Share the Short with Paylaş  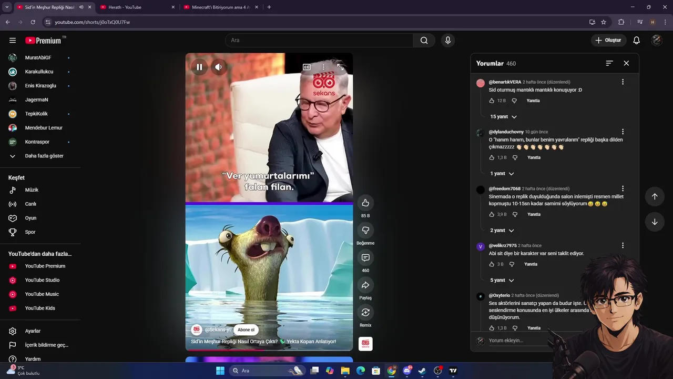click(x=365, y=285)
